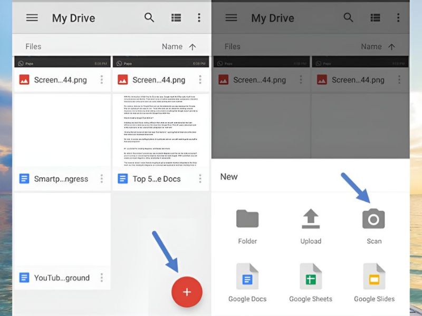Viewport: 422px width, 316px height.
Task: Open the Files section label
Action: point(33,46)
